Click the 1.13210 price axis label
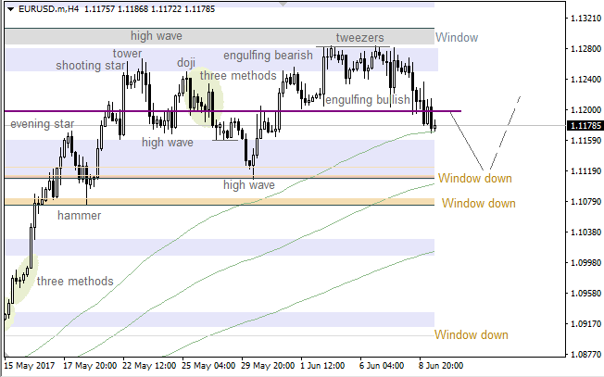This screenshot has height=377, width=604. tap(583, 19)
